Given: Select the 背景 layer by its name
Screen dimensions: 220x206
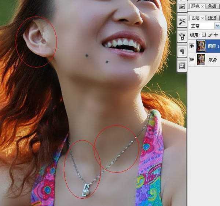Looking at the screenshot, I should click(x=212, y=60).
